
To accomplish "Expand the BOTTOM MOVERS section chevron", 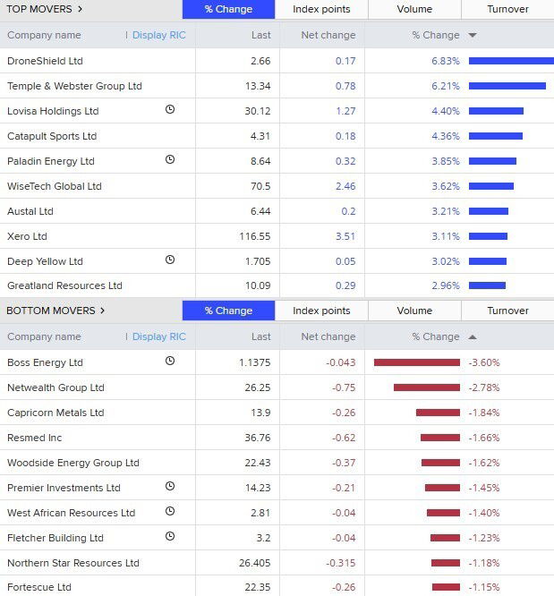I will [102, 311].
